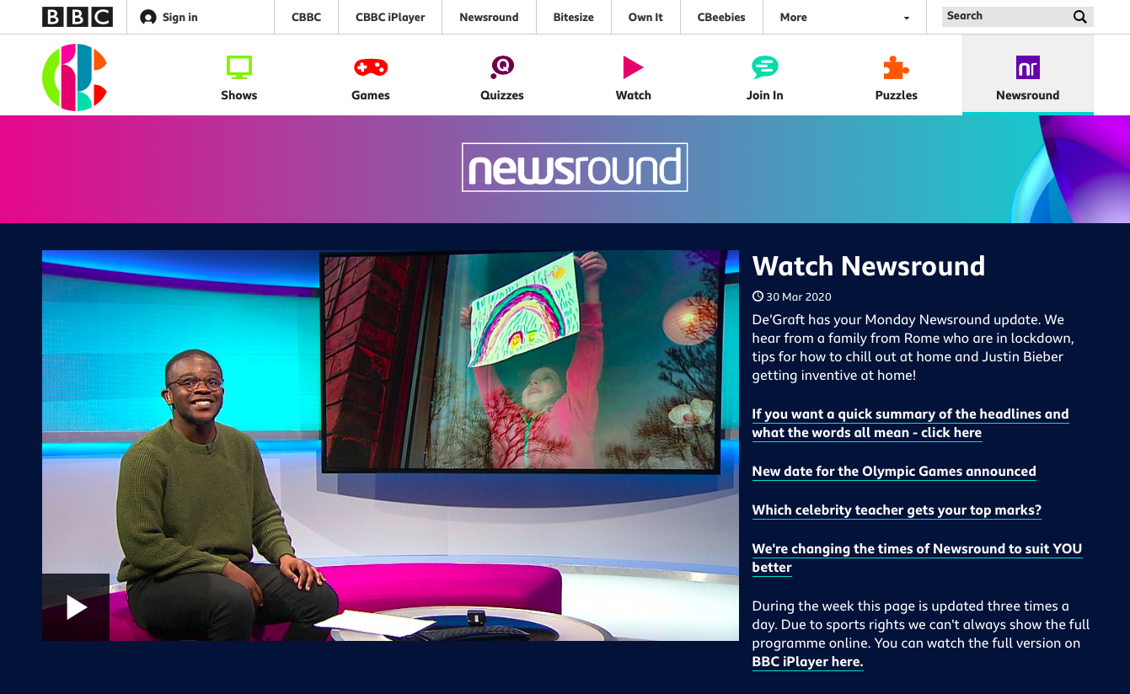Screen dimensions: 1130x694
Task: Open Bitesize from the top navigation
Action: (x=573, y=17)
